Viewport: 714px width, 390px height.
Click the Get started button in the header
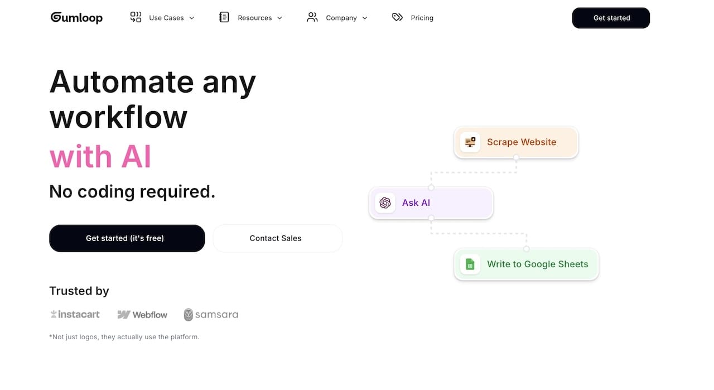point(611,18)
